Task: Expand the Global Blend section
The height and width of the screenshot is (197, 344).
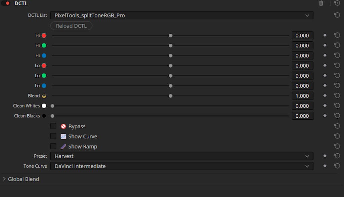Action: (x=4, y=179)
